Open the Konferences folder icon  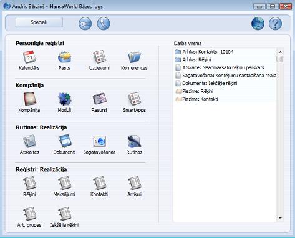tap(134, 57)
